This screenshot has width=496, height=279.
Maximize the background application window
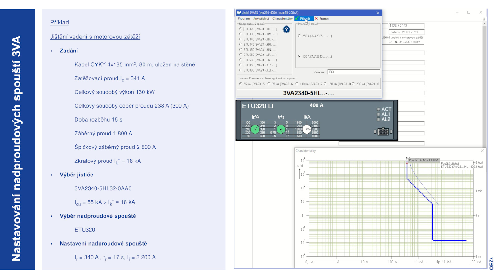pyautogui.click(x=469, y=12)
